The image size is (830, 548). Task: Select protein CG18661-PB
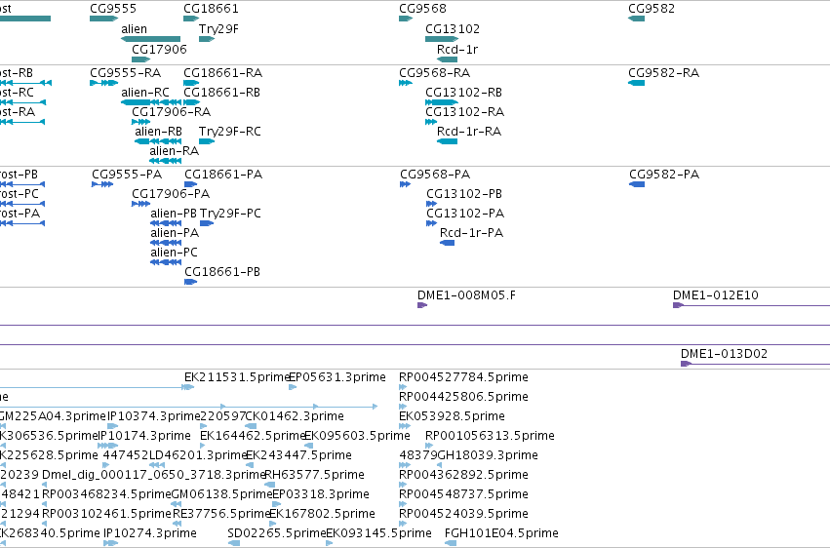pyautogui.click(x=222, y=271)
